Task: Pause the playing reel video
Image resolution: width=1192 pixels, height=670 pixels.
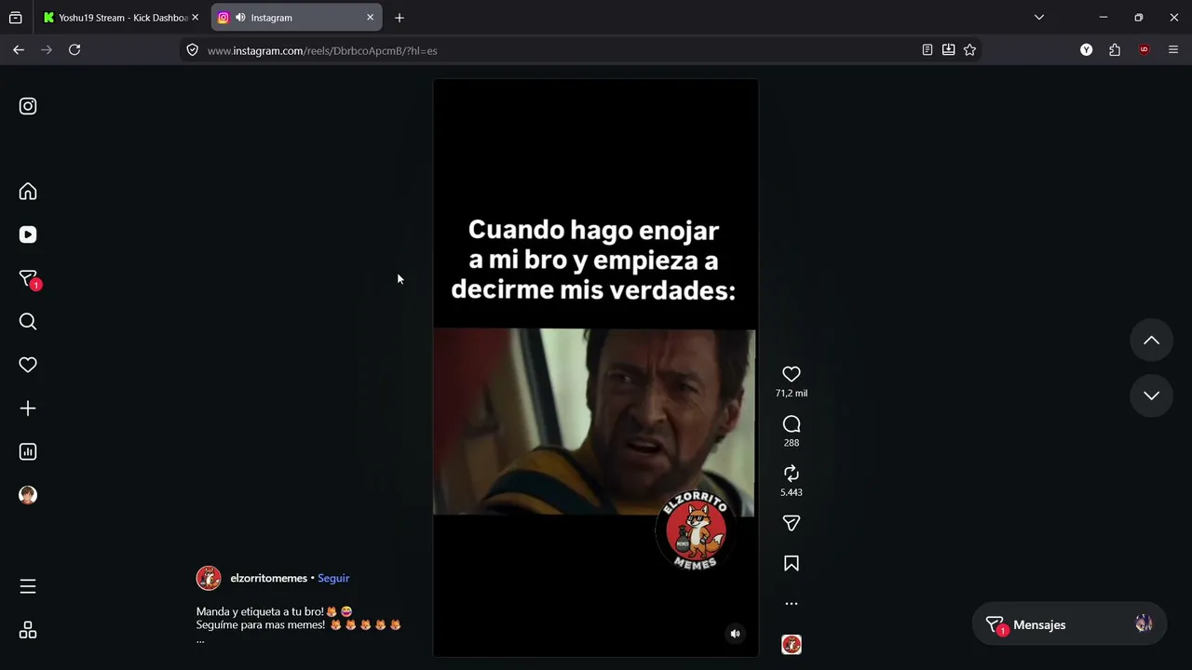Action: (x=595, y=368)
